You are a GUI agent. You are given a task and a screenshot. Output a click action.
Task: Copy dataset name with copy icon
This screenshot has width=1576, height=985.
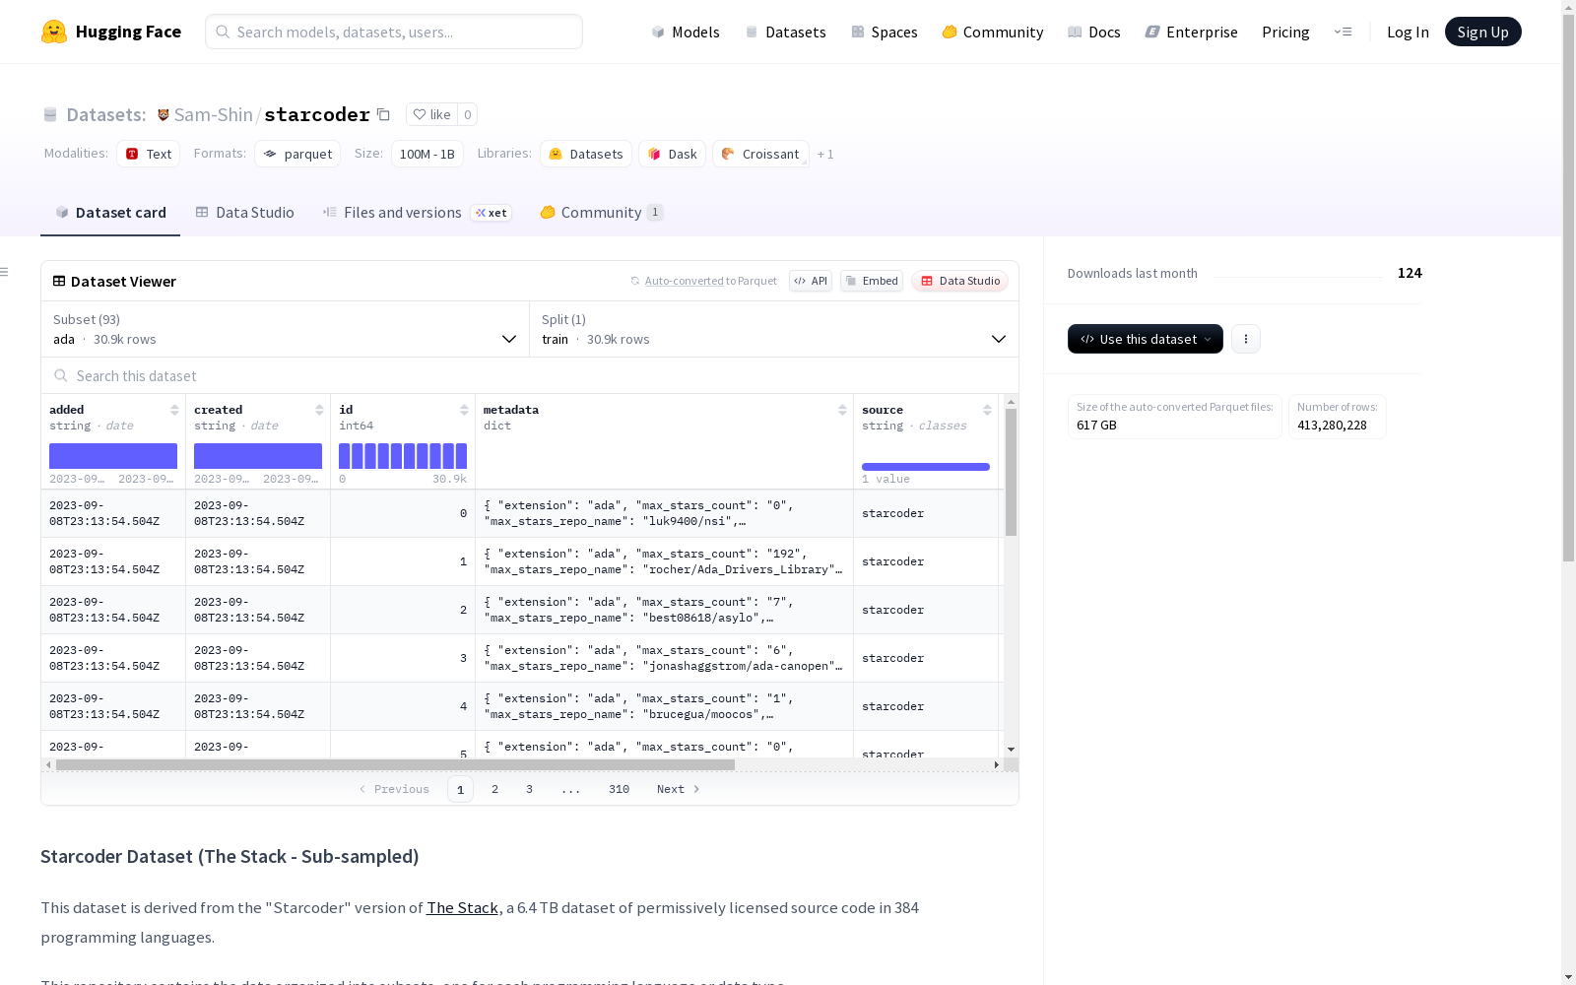[384, 114]
